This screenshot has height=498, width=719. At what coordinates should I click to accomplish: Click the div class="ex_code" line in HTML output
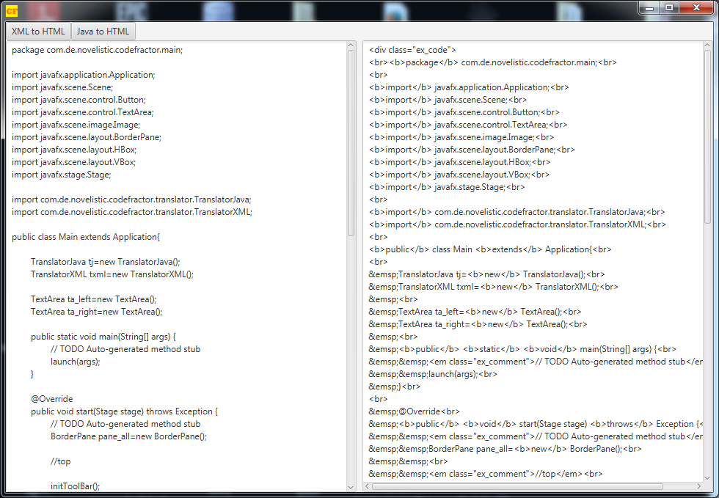[412, 50]
